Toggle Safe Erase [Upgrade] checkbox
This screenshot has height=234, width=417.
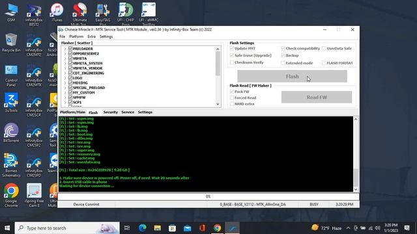tap(232, 55)
